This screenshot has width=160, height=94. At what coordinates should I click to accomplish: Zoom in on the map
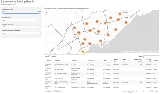click(x=47, y=12)
